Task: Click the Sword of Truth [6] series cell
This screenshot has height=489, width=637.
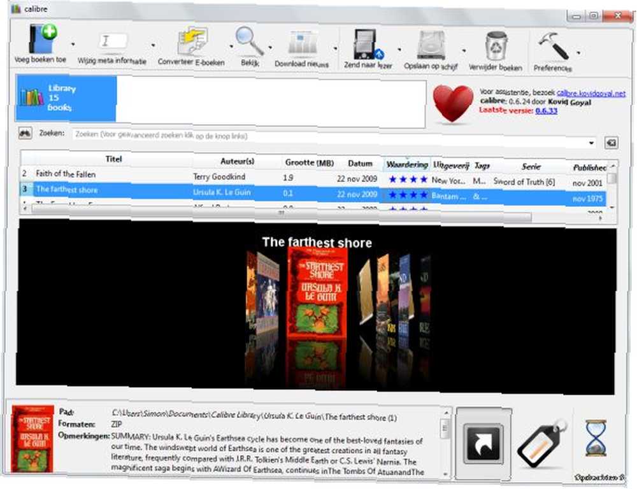Action: [x=524, y=181]
